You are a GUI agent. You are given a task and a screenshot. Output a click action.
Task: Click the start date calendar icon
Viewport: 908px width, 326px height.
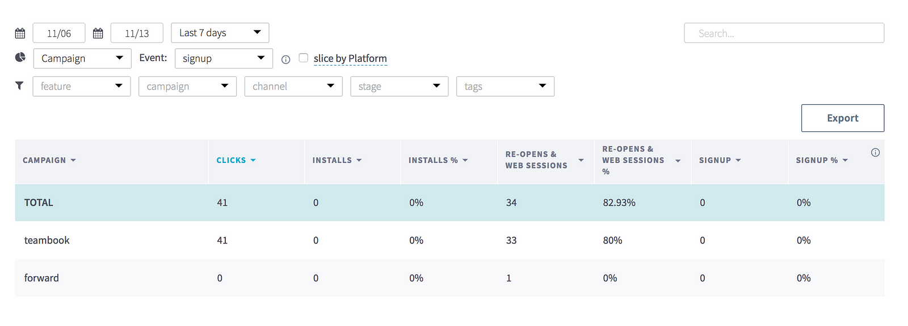[x=20, y=33]
